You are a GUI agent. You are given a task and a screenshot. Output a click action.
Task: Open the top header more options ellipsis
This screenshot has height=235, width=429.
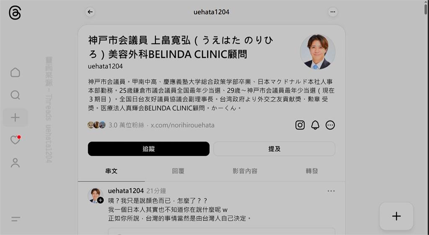333,12
